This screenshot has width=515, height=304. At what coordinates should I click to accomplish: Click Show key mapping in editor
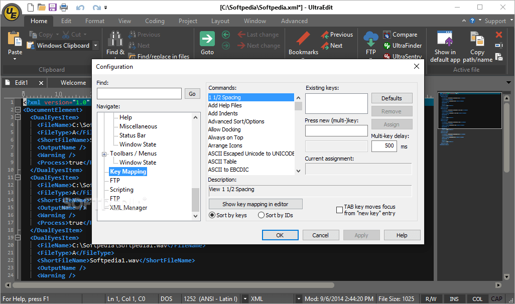pos(255,204)
